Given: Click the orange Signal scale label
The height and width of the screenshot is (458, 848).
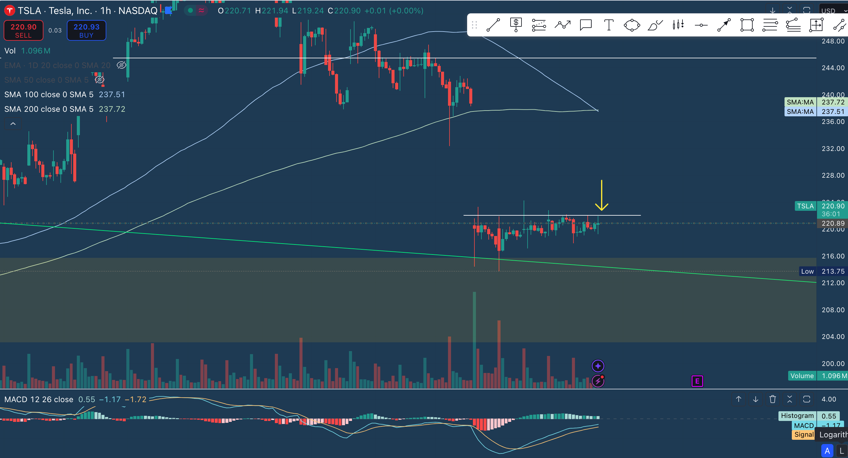Looking at the screenshot, I should [804, 435].
